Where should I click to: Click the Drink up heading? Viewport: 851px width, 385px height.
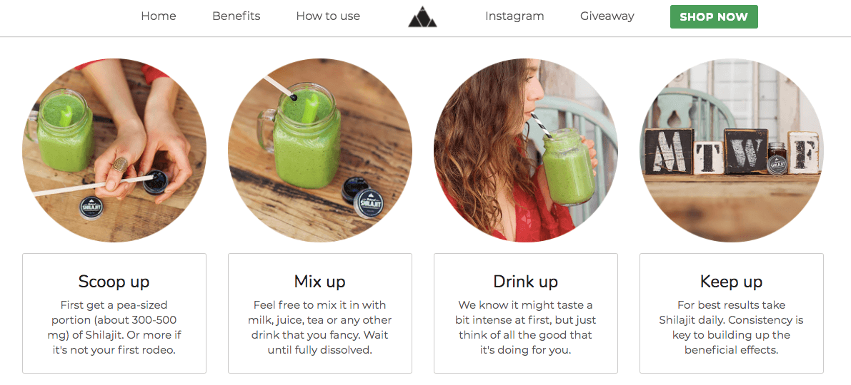click(x=525, y=282)
